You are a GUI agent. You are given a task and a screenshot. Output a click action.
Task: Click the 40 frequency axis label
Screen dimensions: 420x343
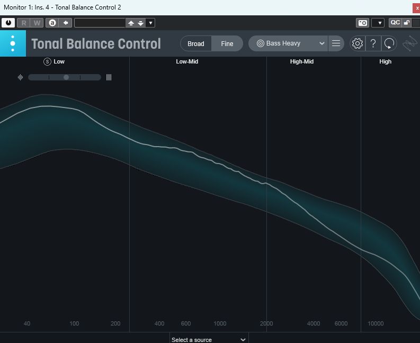pyautogui.click(x=27, y=323)
